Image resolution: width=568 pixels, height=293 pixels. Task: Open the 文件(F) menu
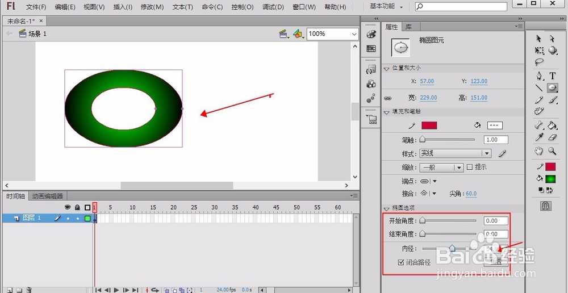point(36,7)
